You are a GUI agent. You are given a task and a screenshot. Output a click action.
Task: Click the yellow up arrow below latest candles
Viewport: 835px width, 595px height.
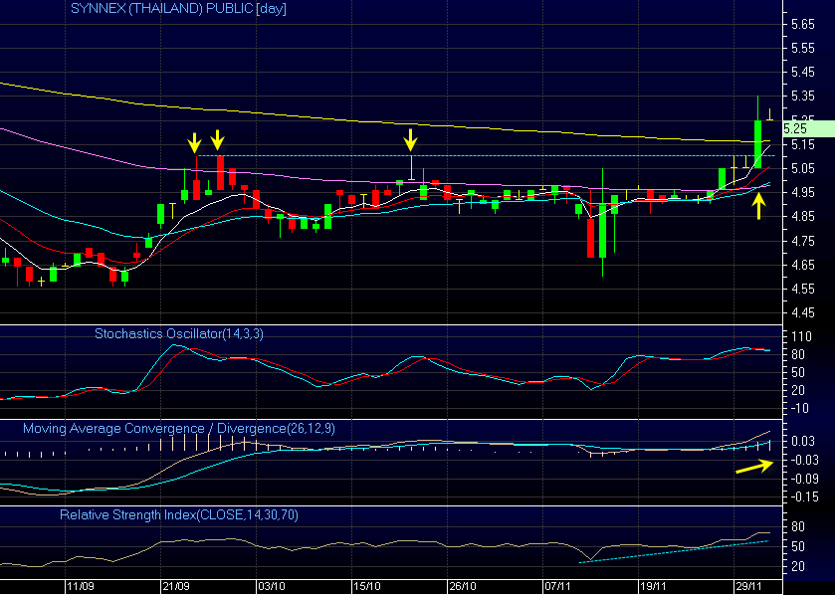tap(759, 205)
